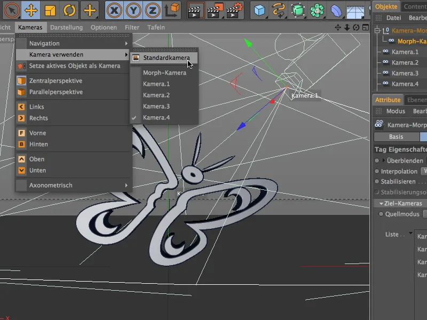Viewport: 427px width, 320px height.
Task: Open the Tafeln menu
Action: (156, 28)
